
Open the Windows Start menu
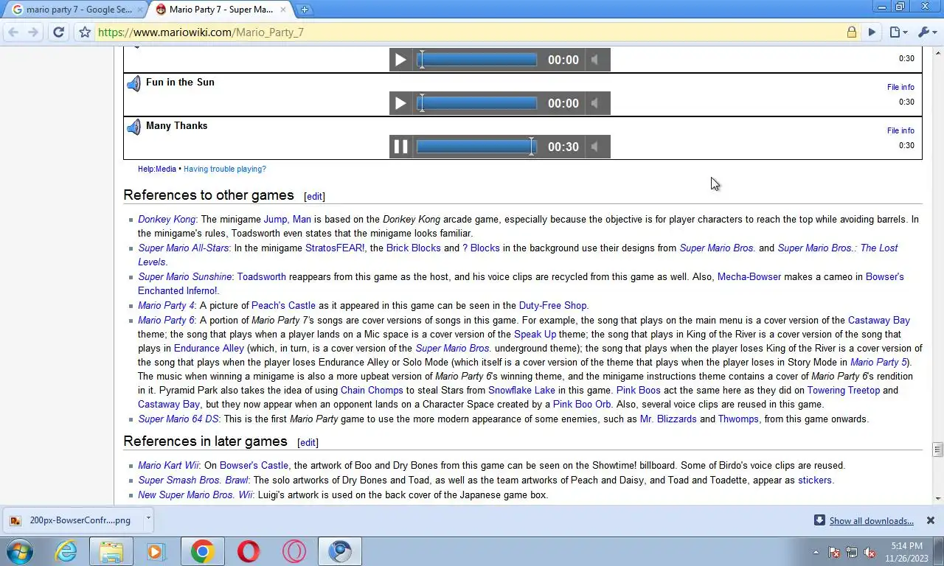click(x=20, y=551)
